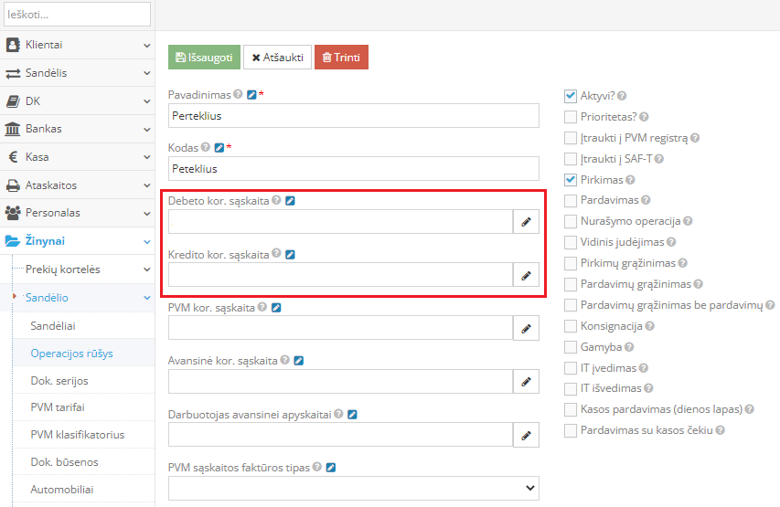Click blue edit icon next to PVM sąskaitos faktūros tipas

pos(331,467)
